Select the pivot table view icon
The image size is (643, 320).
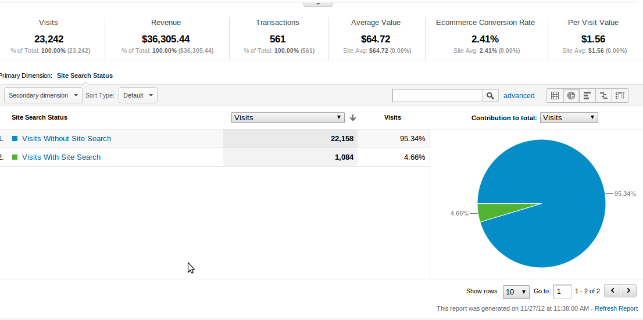click(x=620, y=96)
